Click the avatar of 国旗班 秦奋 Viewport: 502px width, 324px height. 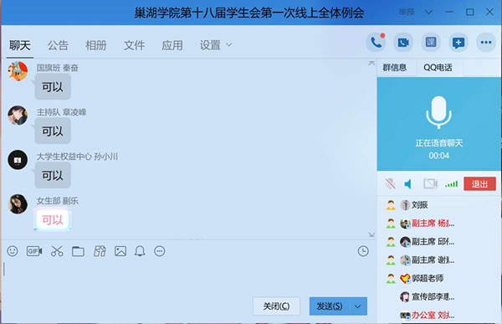18,71
